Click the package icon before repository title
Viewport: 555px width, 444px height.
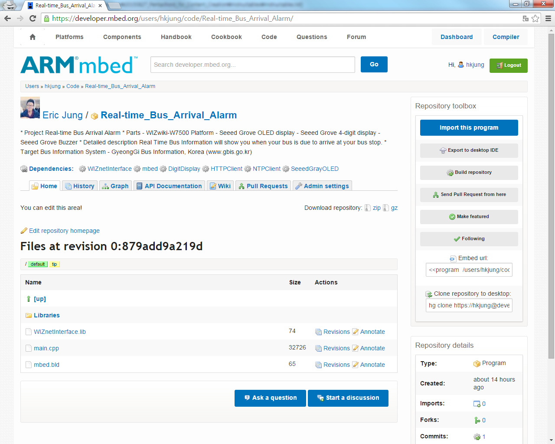click(x=95, y=116)
